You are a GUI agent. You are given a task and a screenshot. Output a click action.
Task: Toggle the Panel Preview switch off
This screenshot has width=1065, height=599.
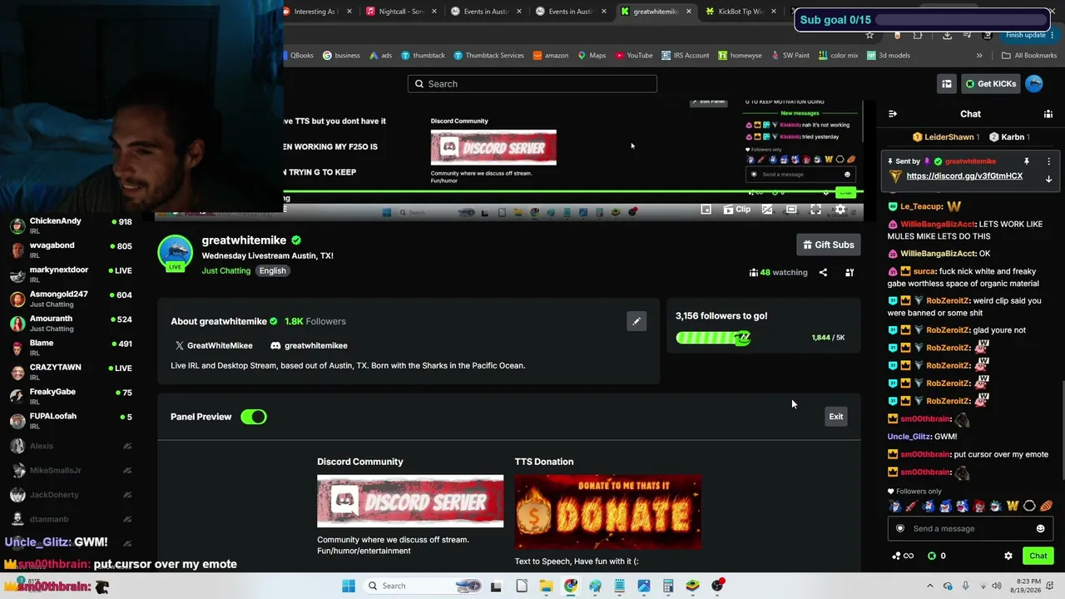(254, 417)
